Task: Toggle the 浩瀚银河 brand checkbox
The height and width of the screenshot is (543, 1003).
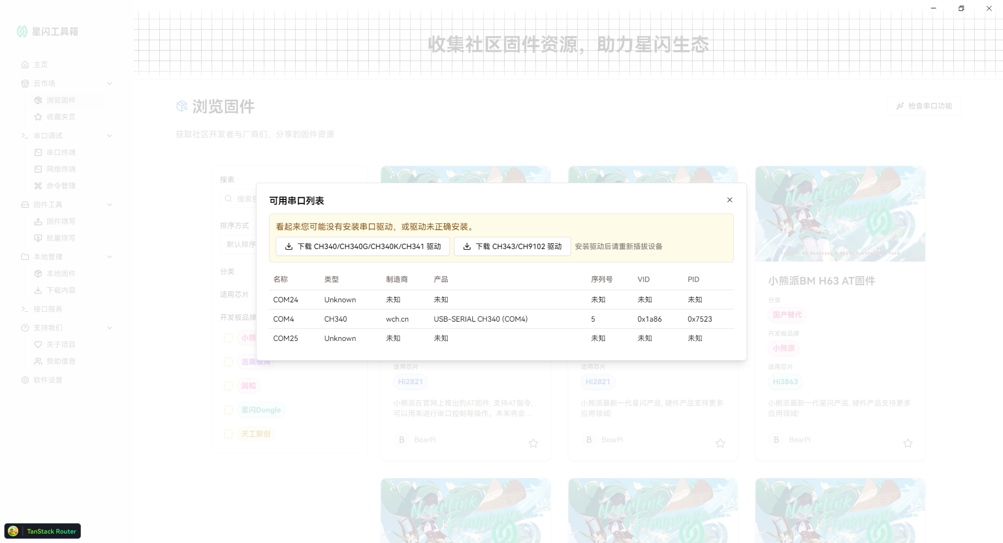Action: (x=228, y=362)
